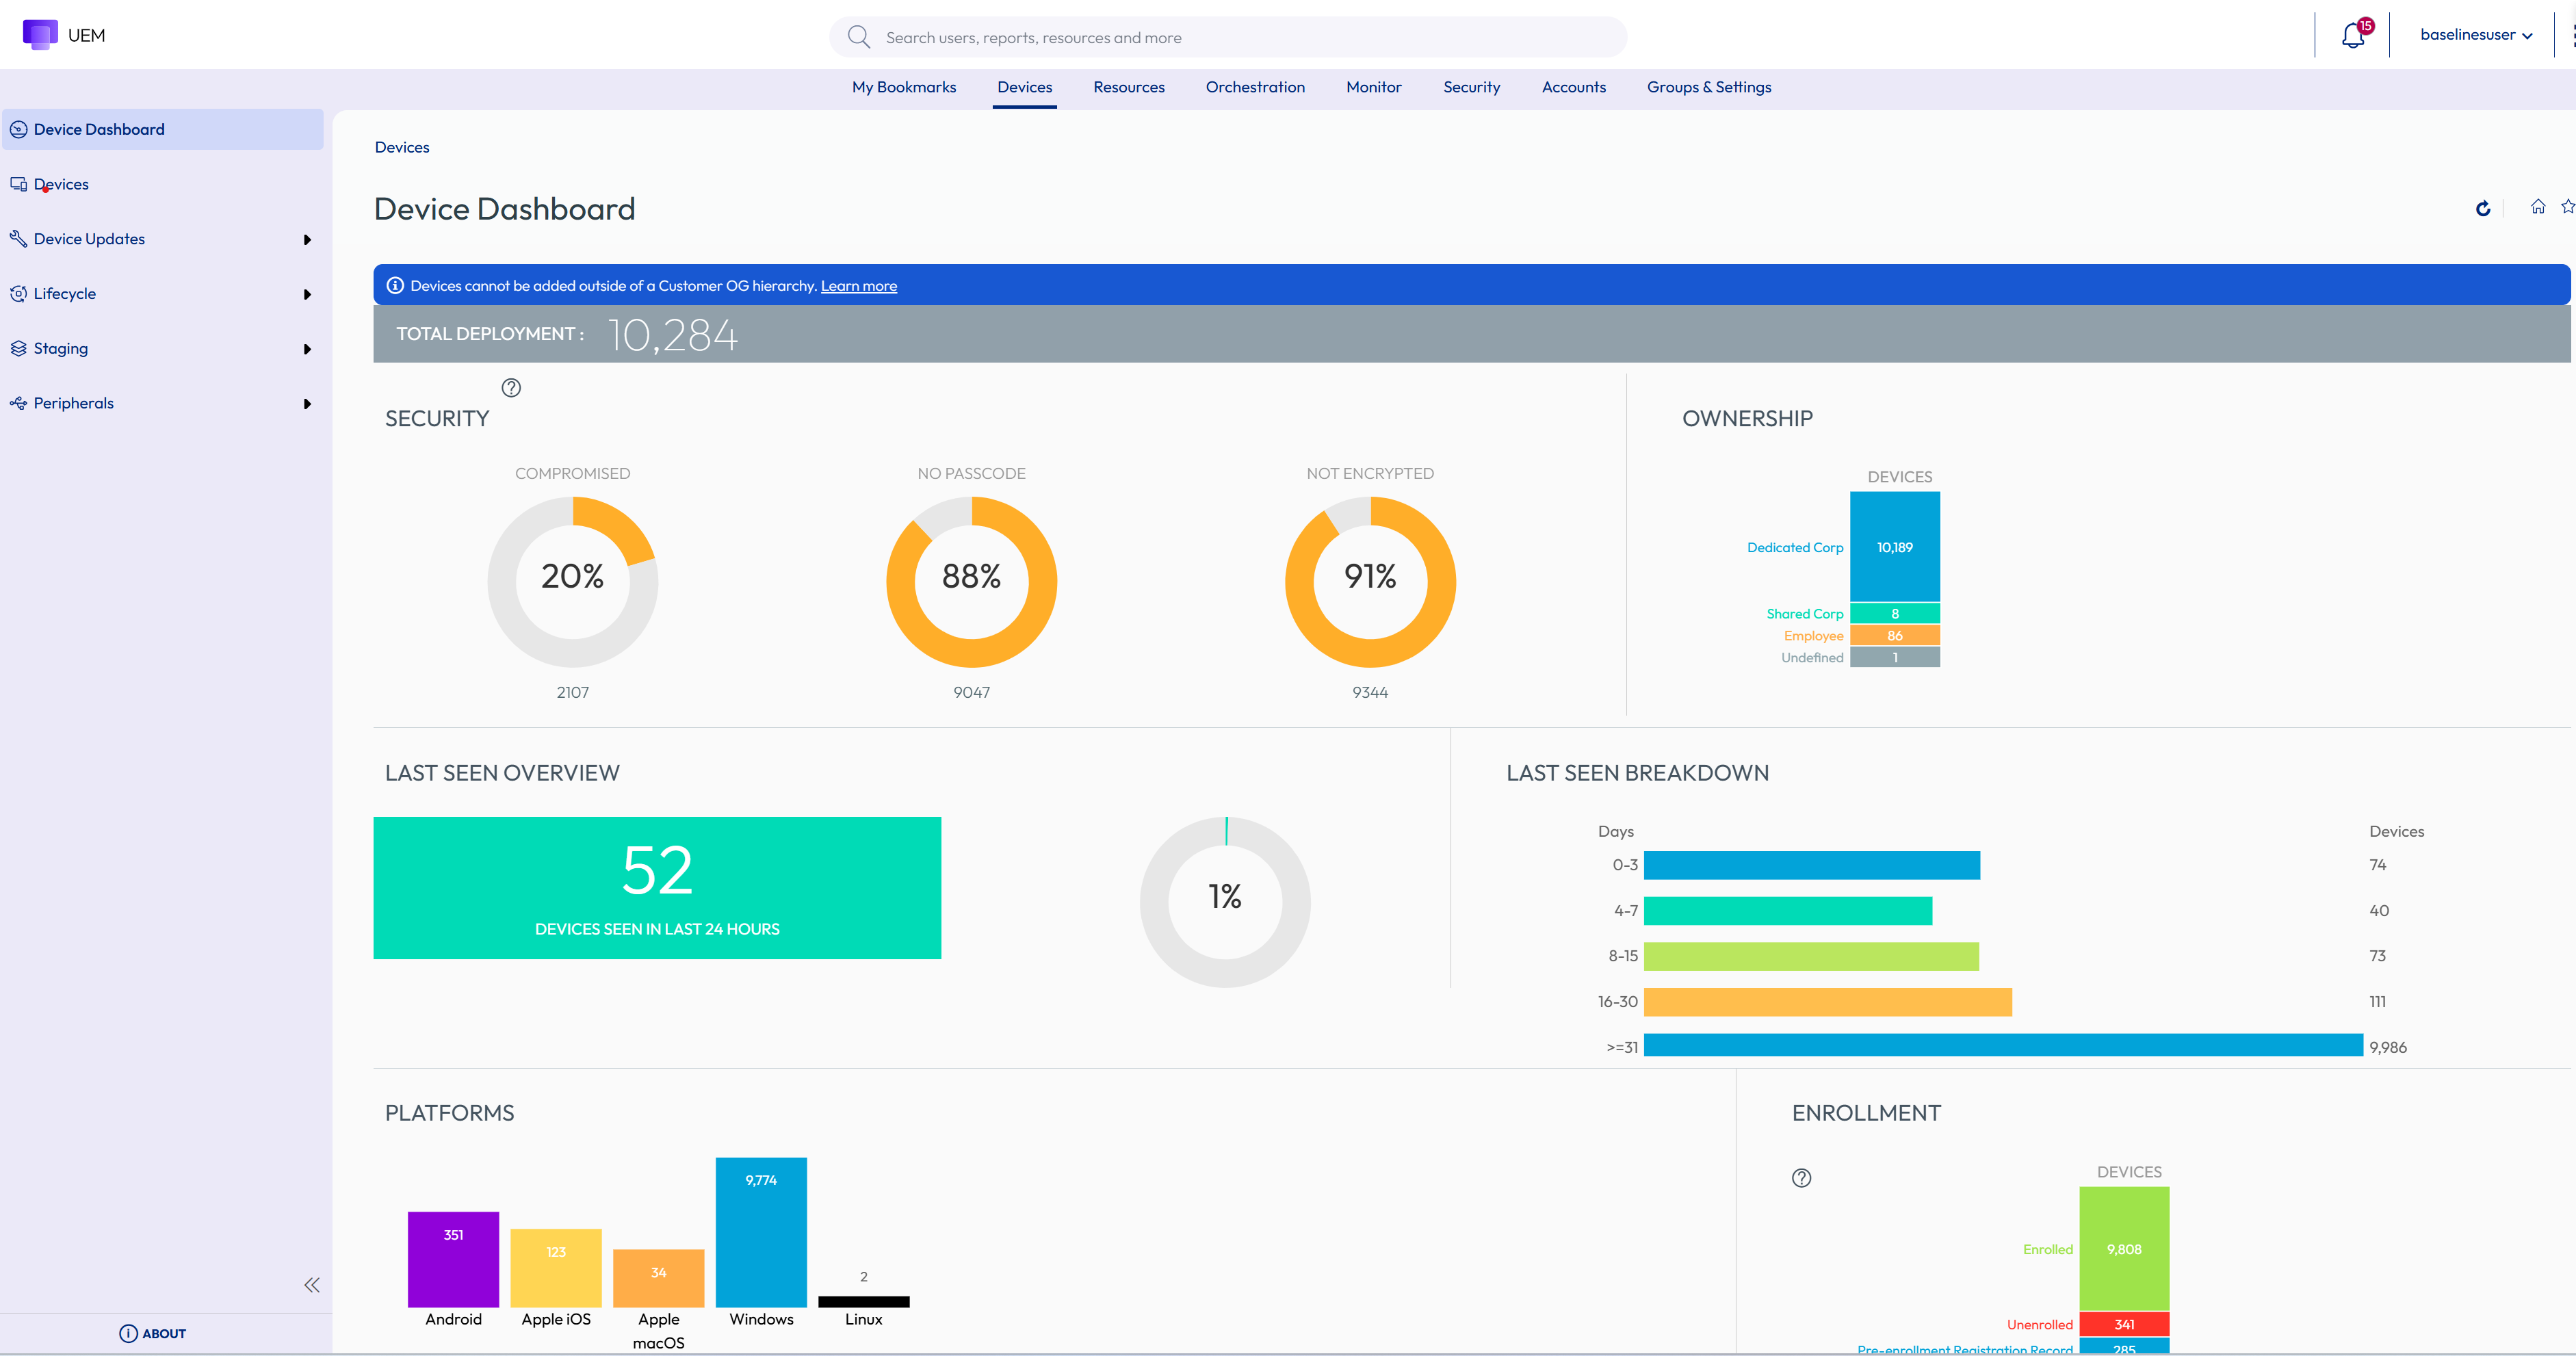2576x1356 pixels.
Task: Click the UEM logo icon
Action: pos(40,34)
